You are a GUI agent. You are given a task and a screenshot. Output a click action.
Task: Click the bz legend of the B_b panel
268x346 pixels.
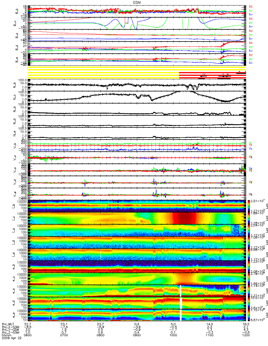tap(250, 6)
